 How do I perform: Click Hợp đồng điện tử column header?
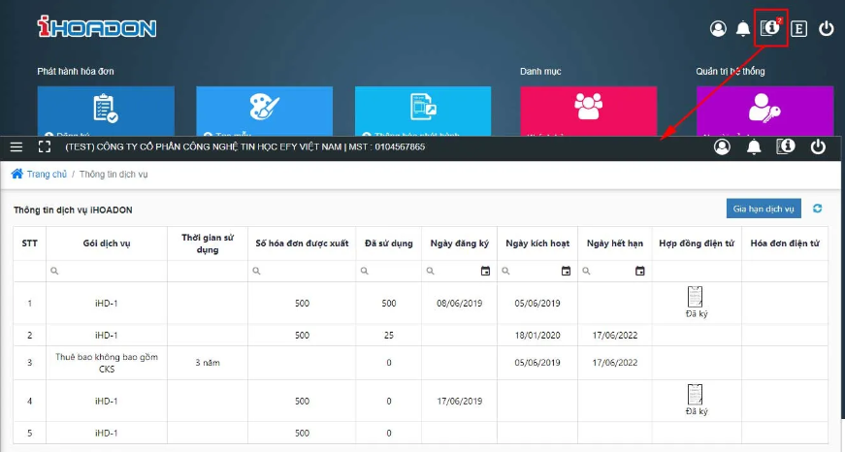697,243
